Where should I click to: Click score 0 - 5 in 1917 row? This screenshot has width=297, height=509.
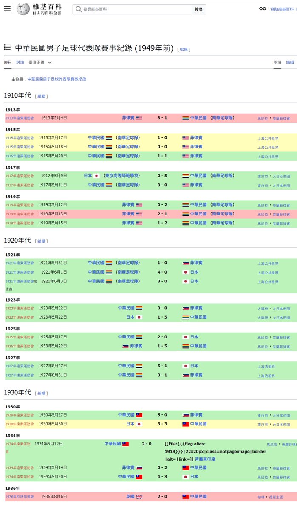(162, 176)
